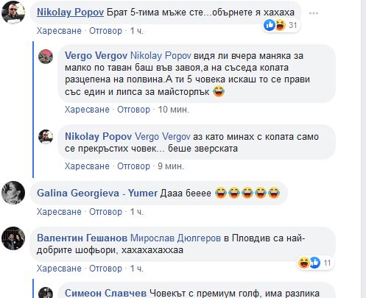
Task: Click the like reaction icon beside 11 count
Action: 315,263
